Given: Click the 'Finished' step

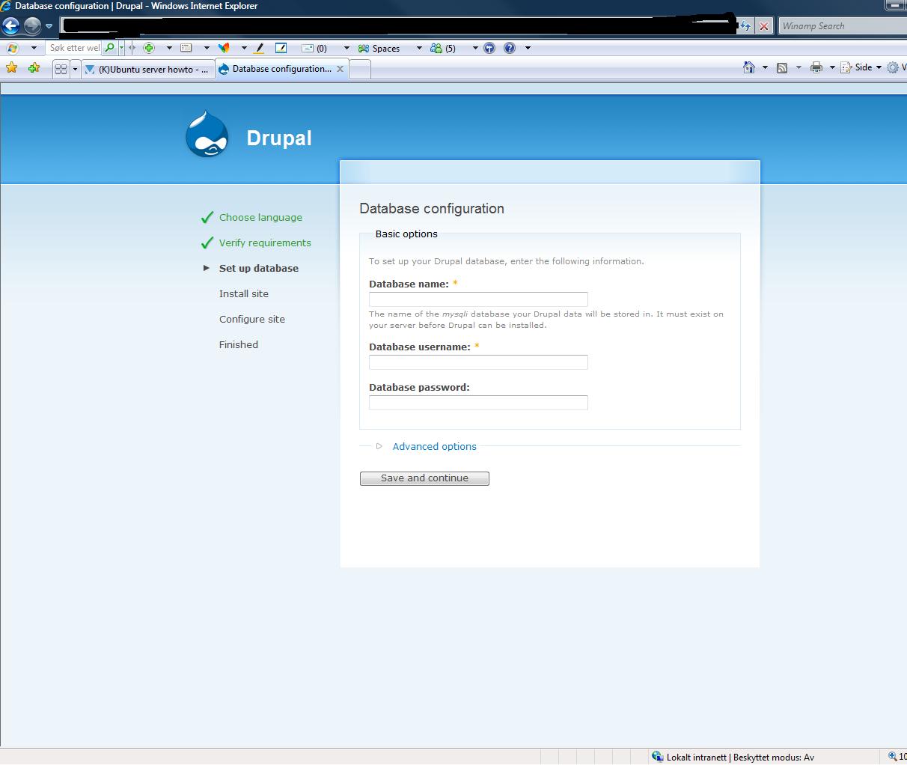Looking at the screenshot, I should coord(239,344).
